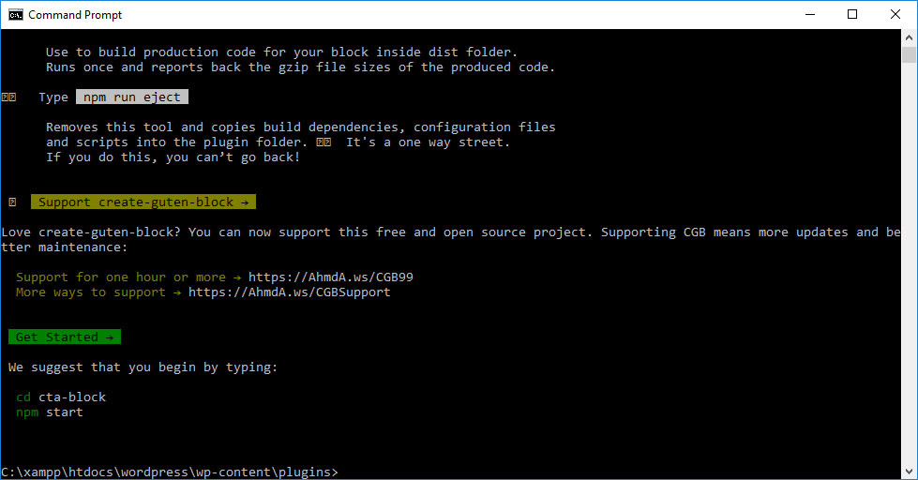Screen dimensions: 918x480
Task: Click the "Support create-guten-block →" banner
Action: (143, 202)
